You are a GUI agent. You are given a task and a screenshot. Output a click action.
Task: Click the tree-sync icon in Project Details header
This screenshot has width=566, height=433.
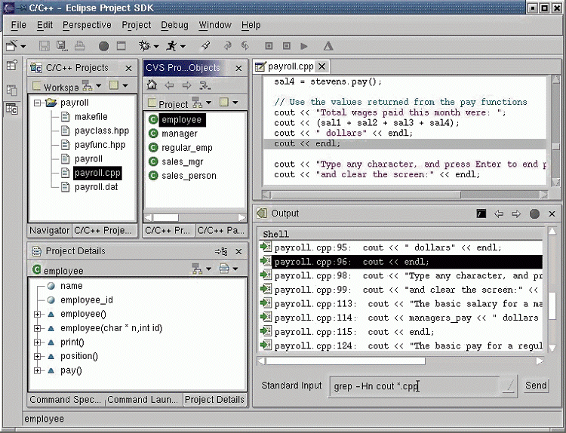pos(221,251)
